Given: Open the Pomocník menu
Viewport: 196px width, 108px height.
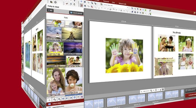Looking at the screenshot, I should [x=106, y=1].
